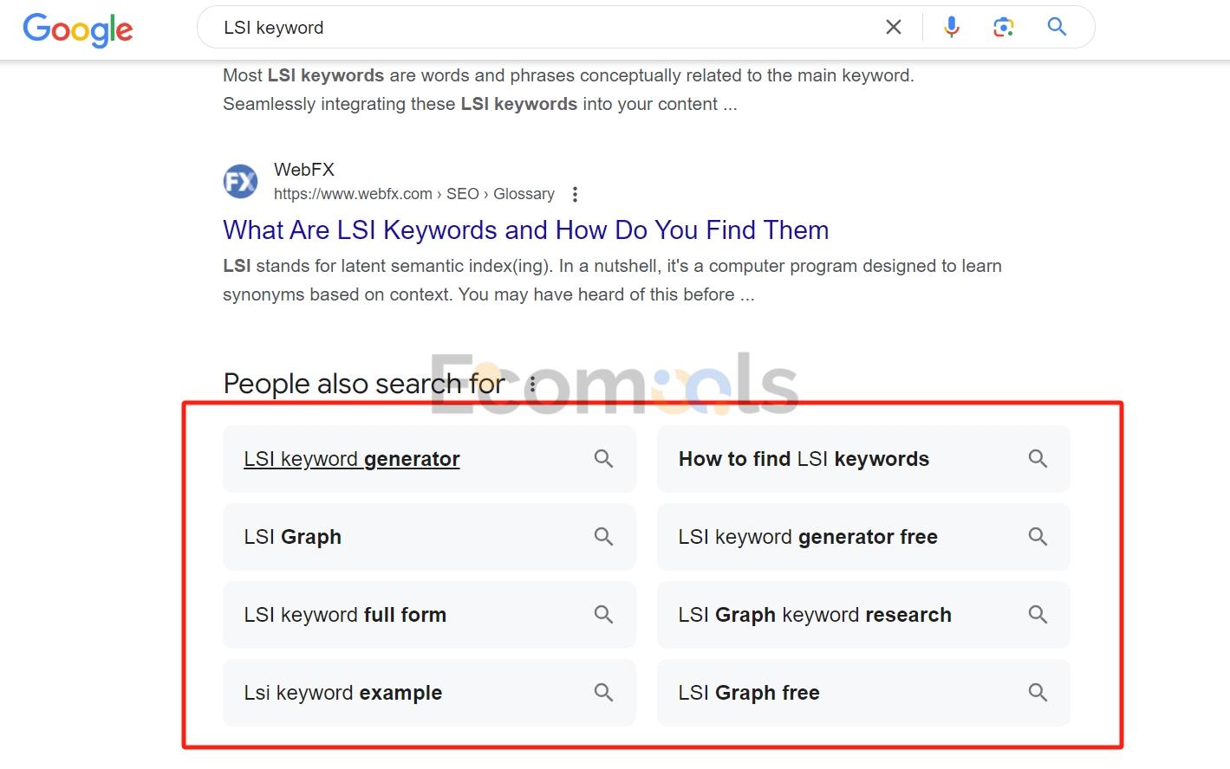Click the blue search magnifier icon
1230x769 pixels.
coord(1057,27)
